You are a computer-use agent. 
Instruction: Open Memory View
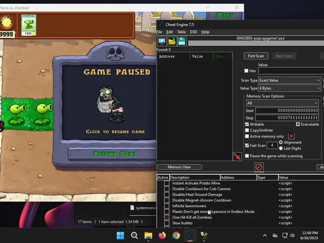[179, 167]
